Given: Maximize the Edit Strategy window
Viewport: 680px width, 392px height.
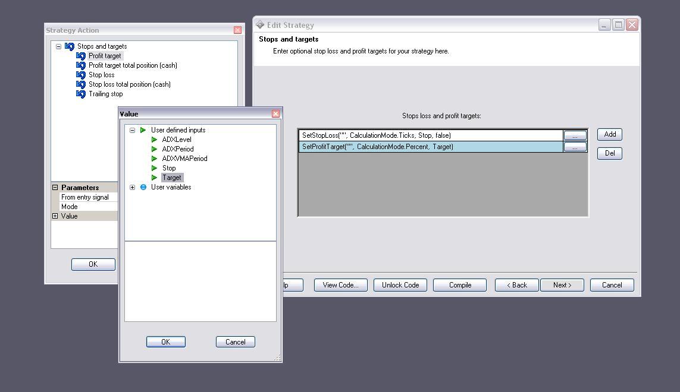Looking at the screenshot, I should click(618, 25).
